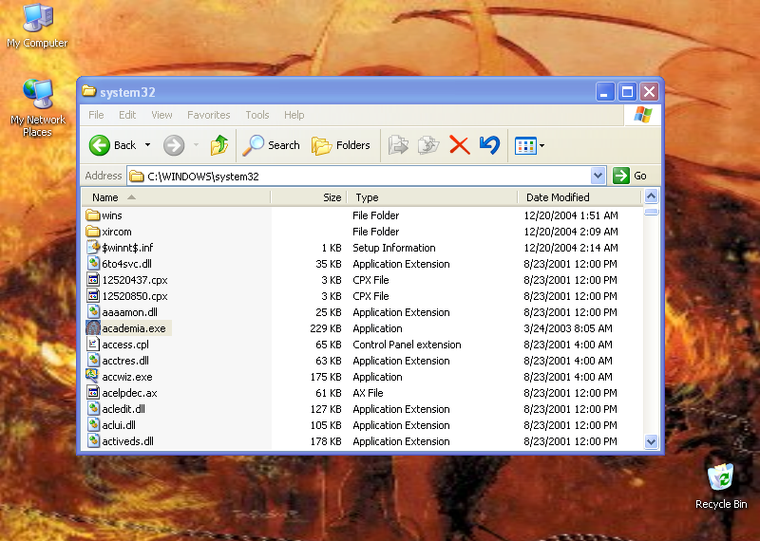Click the 178 KB size of activeds.dll
Viewport: 760px width, 541px height.
[326, 441]
